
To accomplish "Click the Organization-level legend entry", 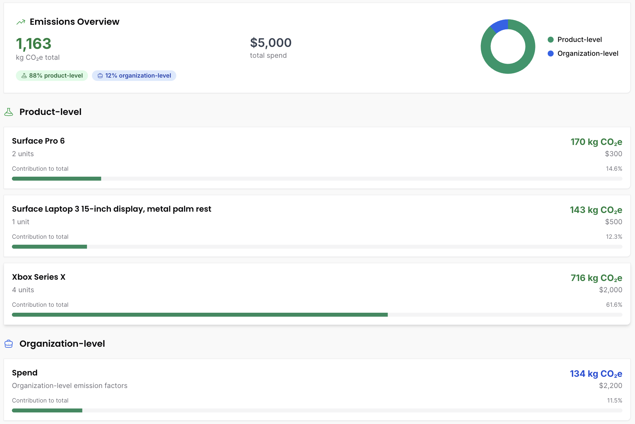I will [583, 53].
